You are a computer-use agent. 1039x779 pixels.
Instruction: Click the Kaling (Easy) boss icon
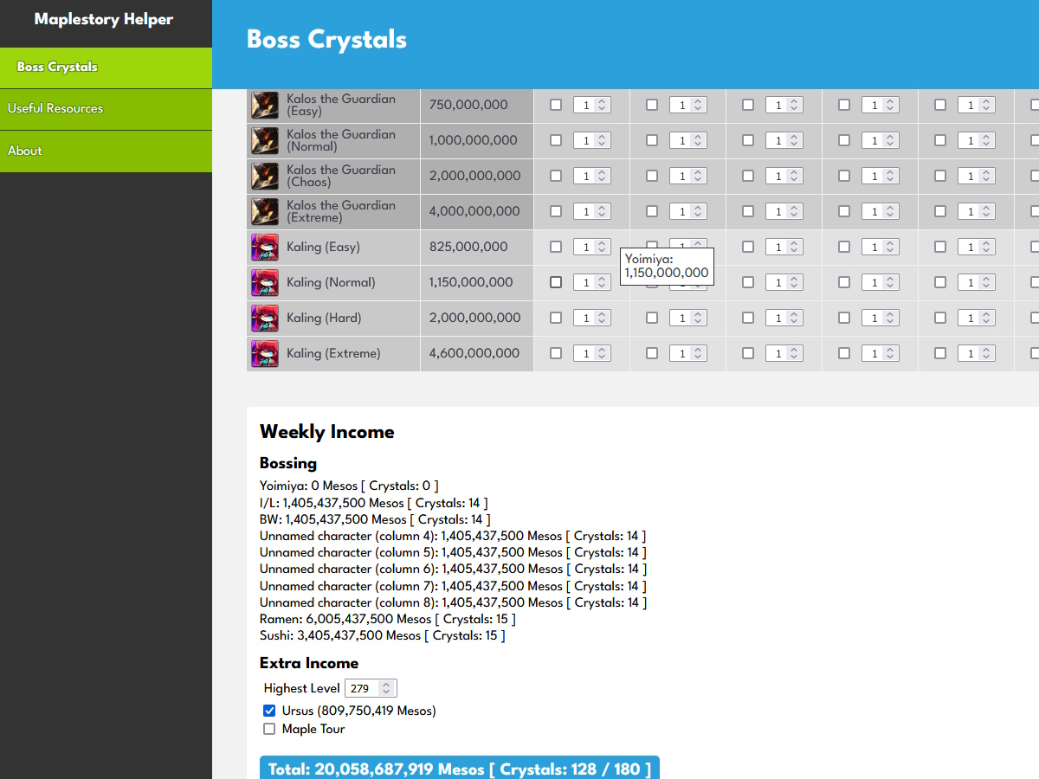pos(265,248)
